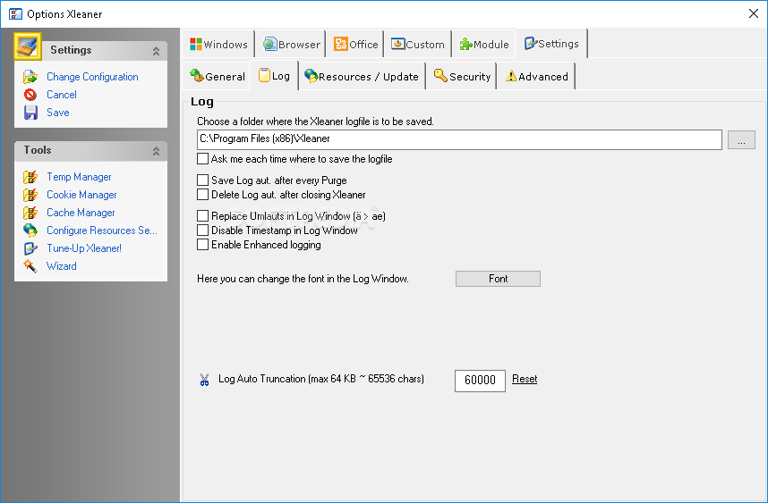Start the Wizard link

pyautogui.click(x=61, y=266)
